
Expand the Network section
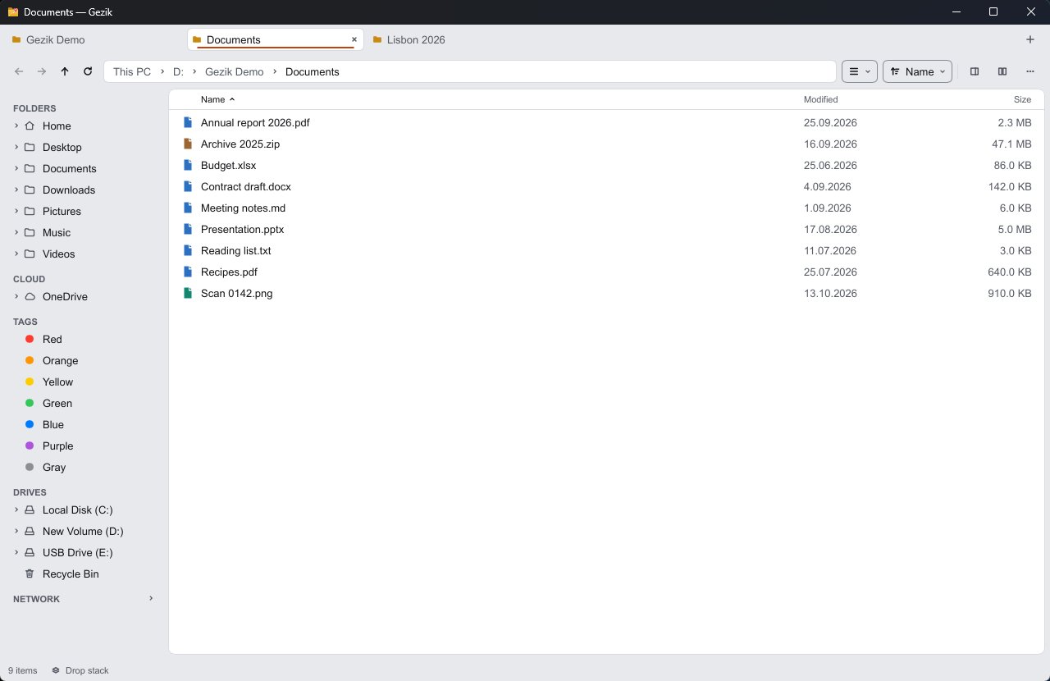coord(151,599)
